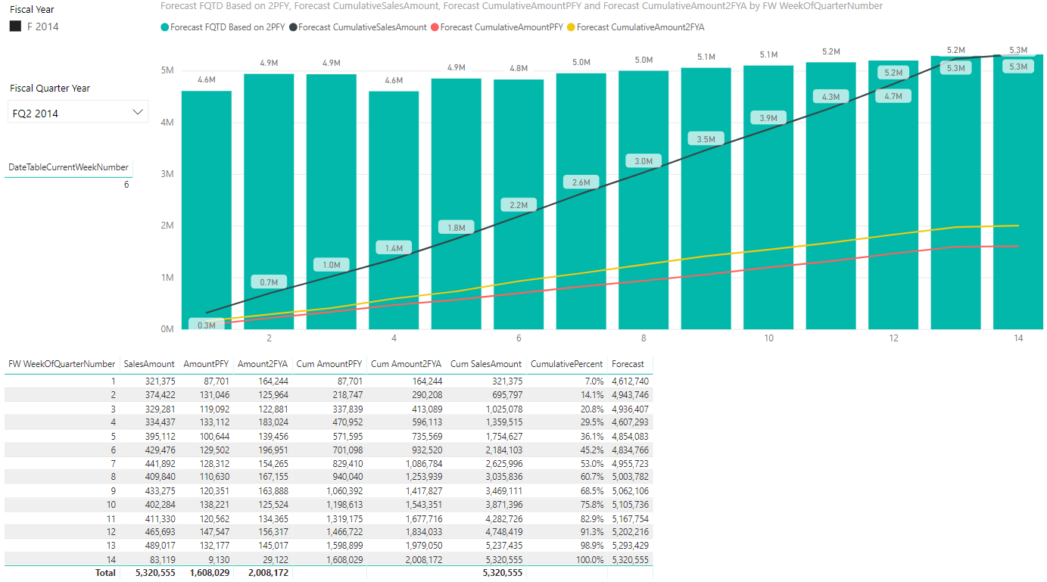Sort by the SalesAmount column header
The height and width of the screenshot is (582, 1047).
coord(149,364)
